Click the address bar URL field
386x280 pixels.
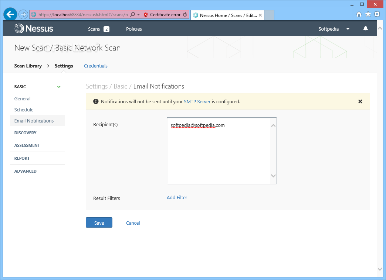(83, 15)
